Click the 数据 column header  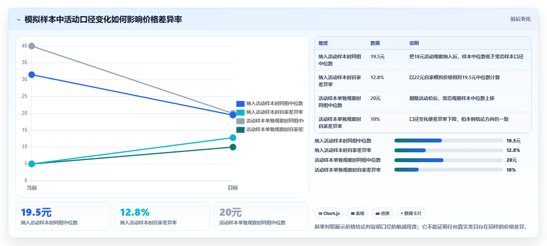tap(375, 43)
